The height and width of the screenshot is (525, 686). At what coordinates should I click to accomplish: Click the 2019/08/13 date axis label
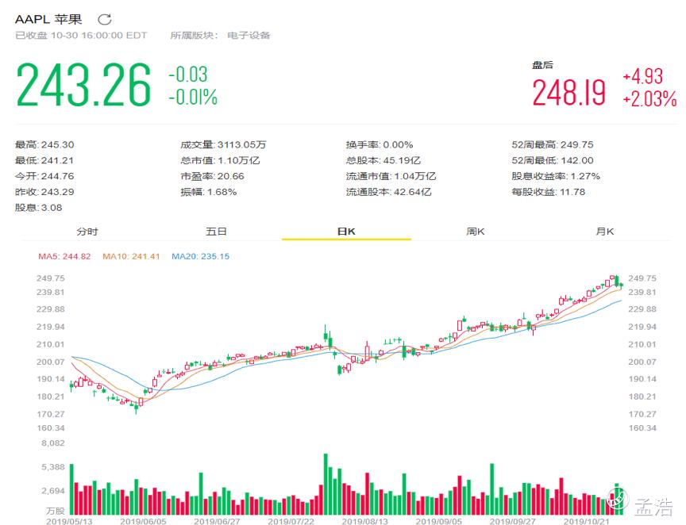click(x=365, y=521)
